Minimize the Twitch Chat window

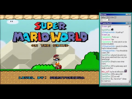[127, 23]
